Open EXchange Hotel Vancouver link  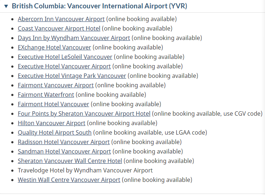(54, 47)
